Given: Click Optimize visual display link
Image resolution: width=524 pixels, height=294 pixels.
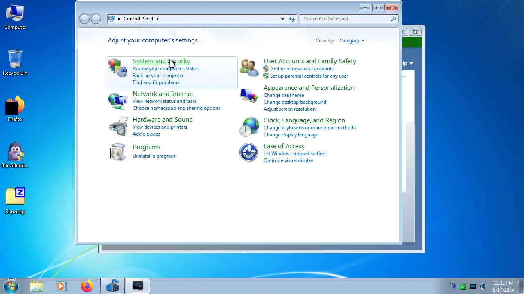Looking at the screenshot, I should 288,160.
